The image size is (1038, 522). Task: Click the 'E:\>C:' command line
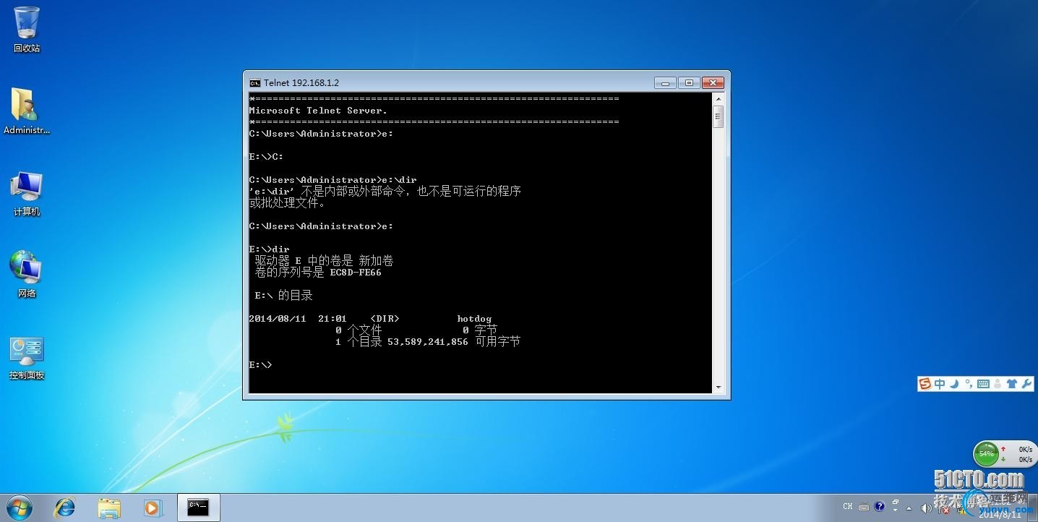pyautogui.click(x=266, y=157)
